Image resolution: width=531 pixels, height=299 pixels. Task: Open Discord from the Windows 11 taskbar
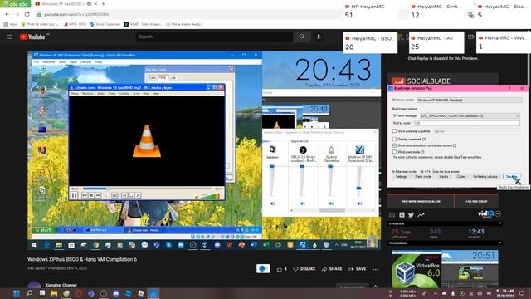point(116,293)
